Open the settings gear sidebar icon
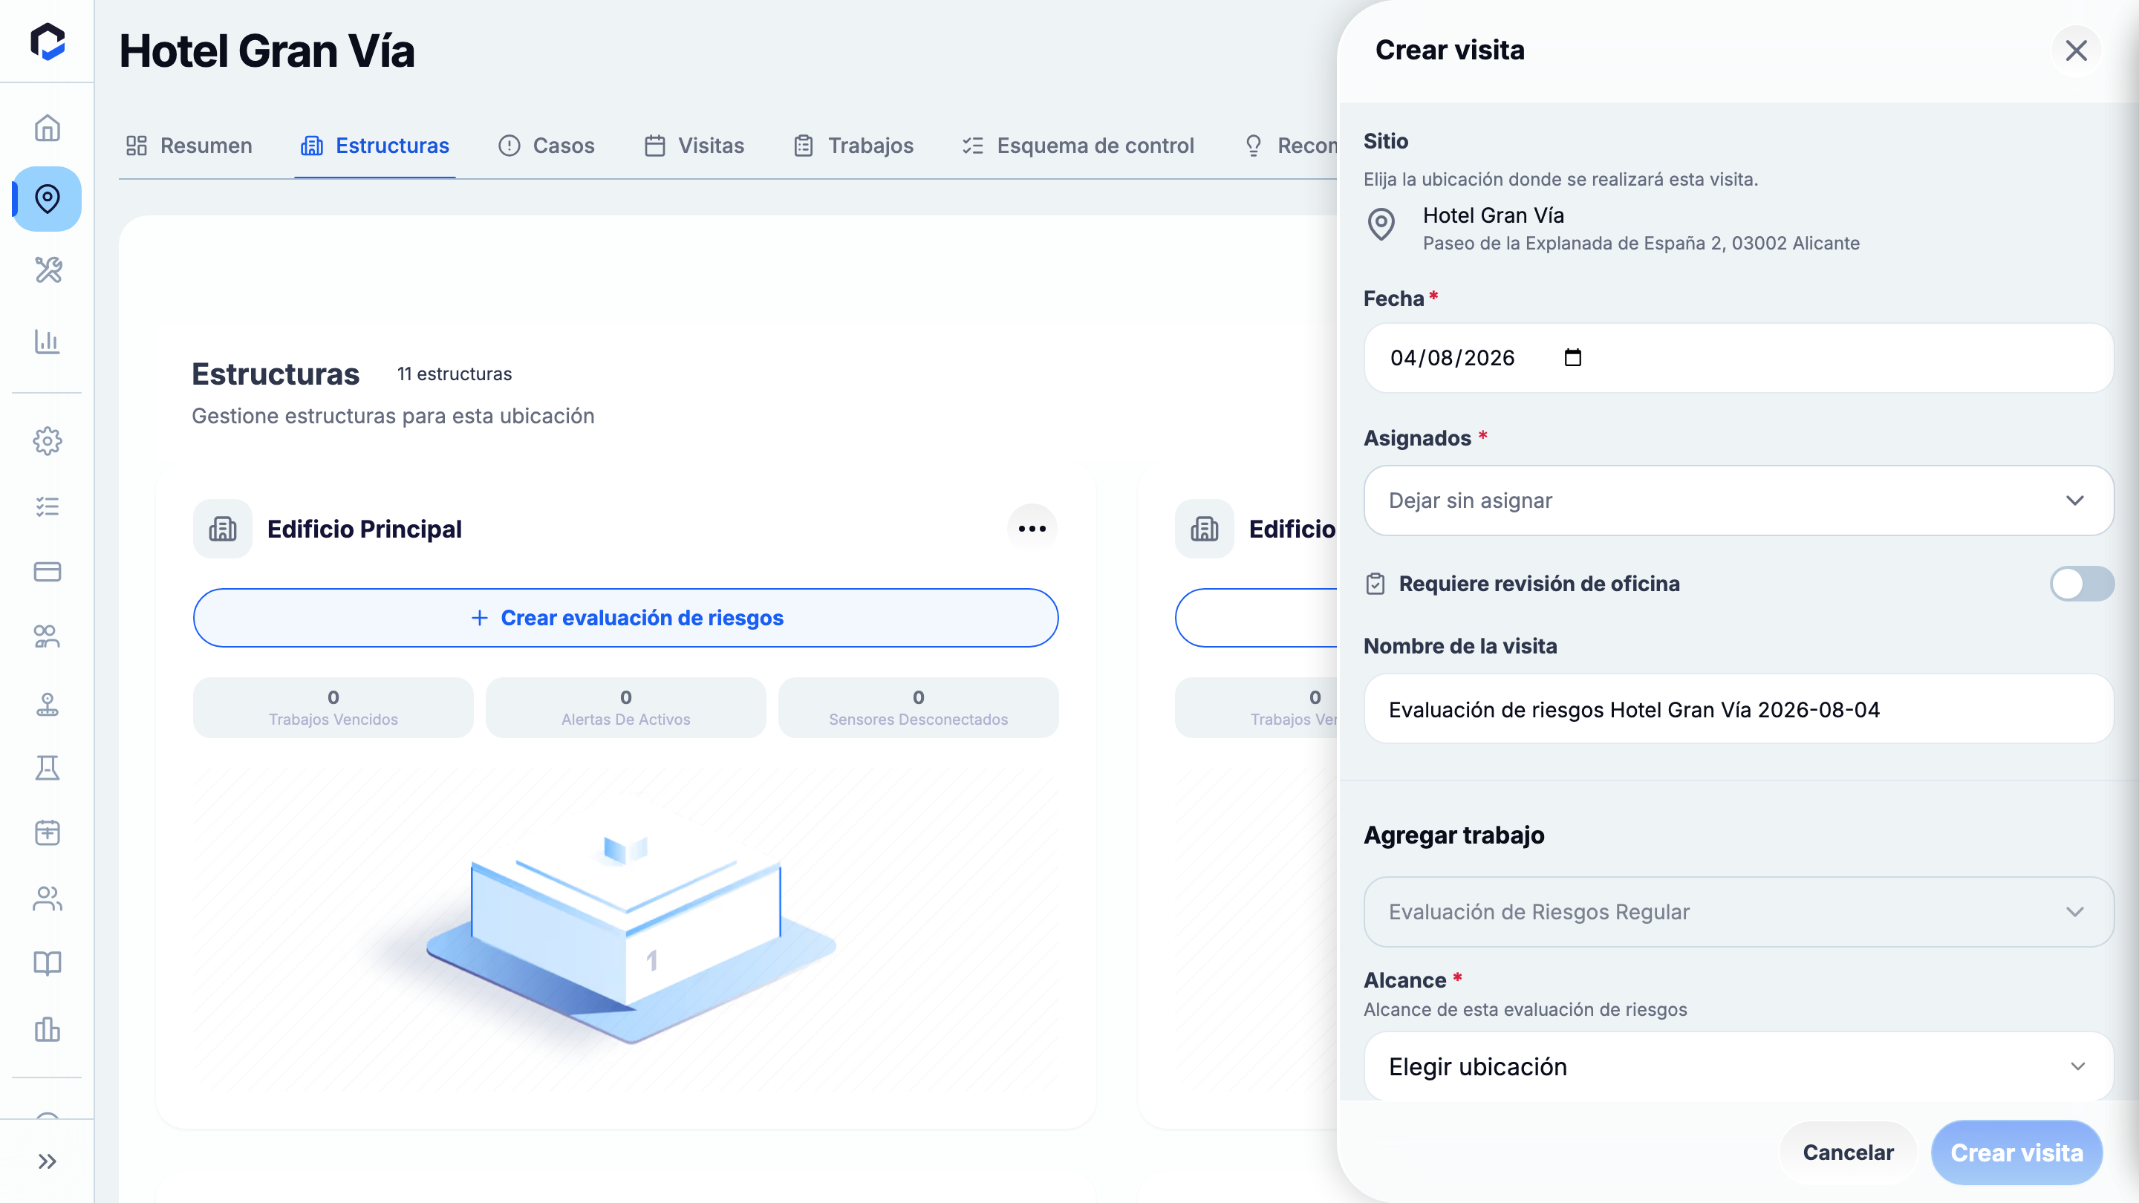The height and width of the screenshot is (1203, 2139). click(48, 441)
